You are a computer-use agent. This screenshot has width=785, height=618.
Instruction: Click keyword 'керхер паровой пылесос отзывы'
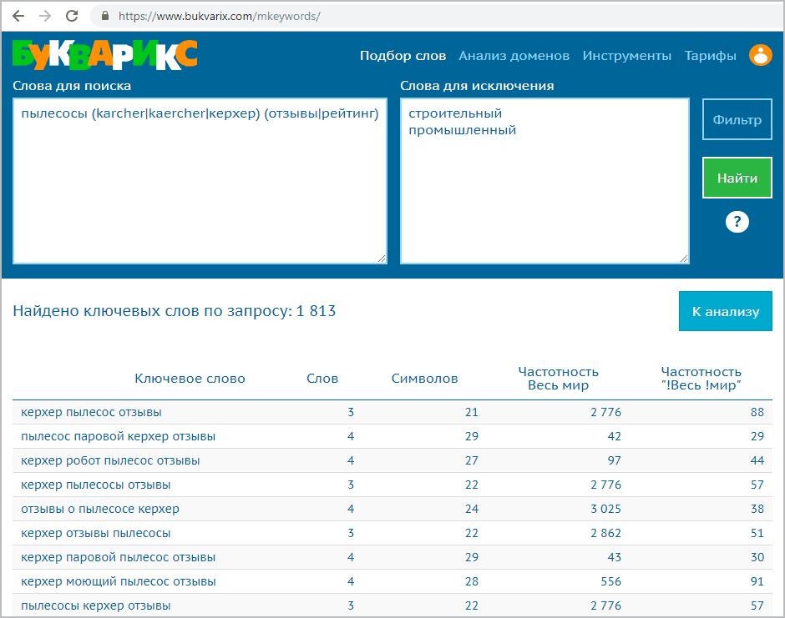point(118,557)
